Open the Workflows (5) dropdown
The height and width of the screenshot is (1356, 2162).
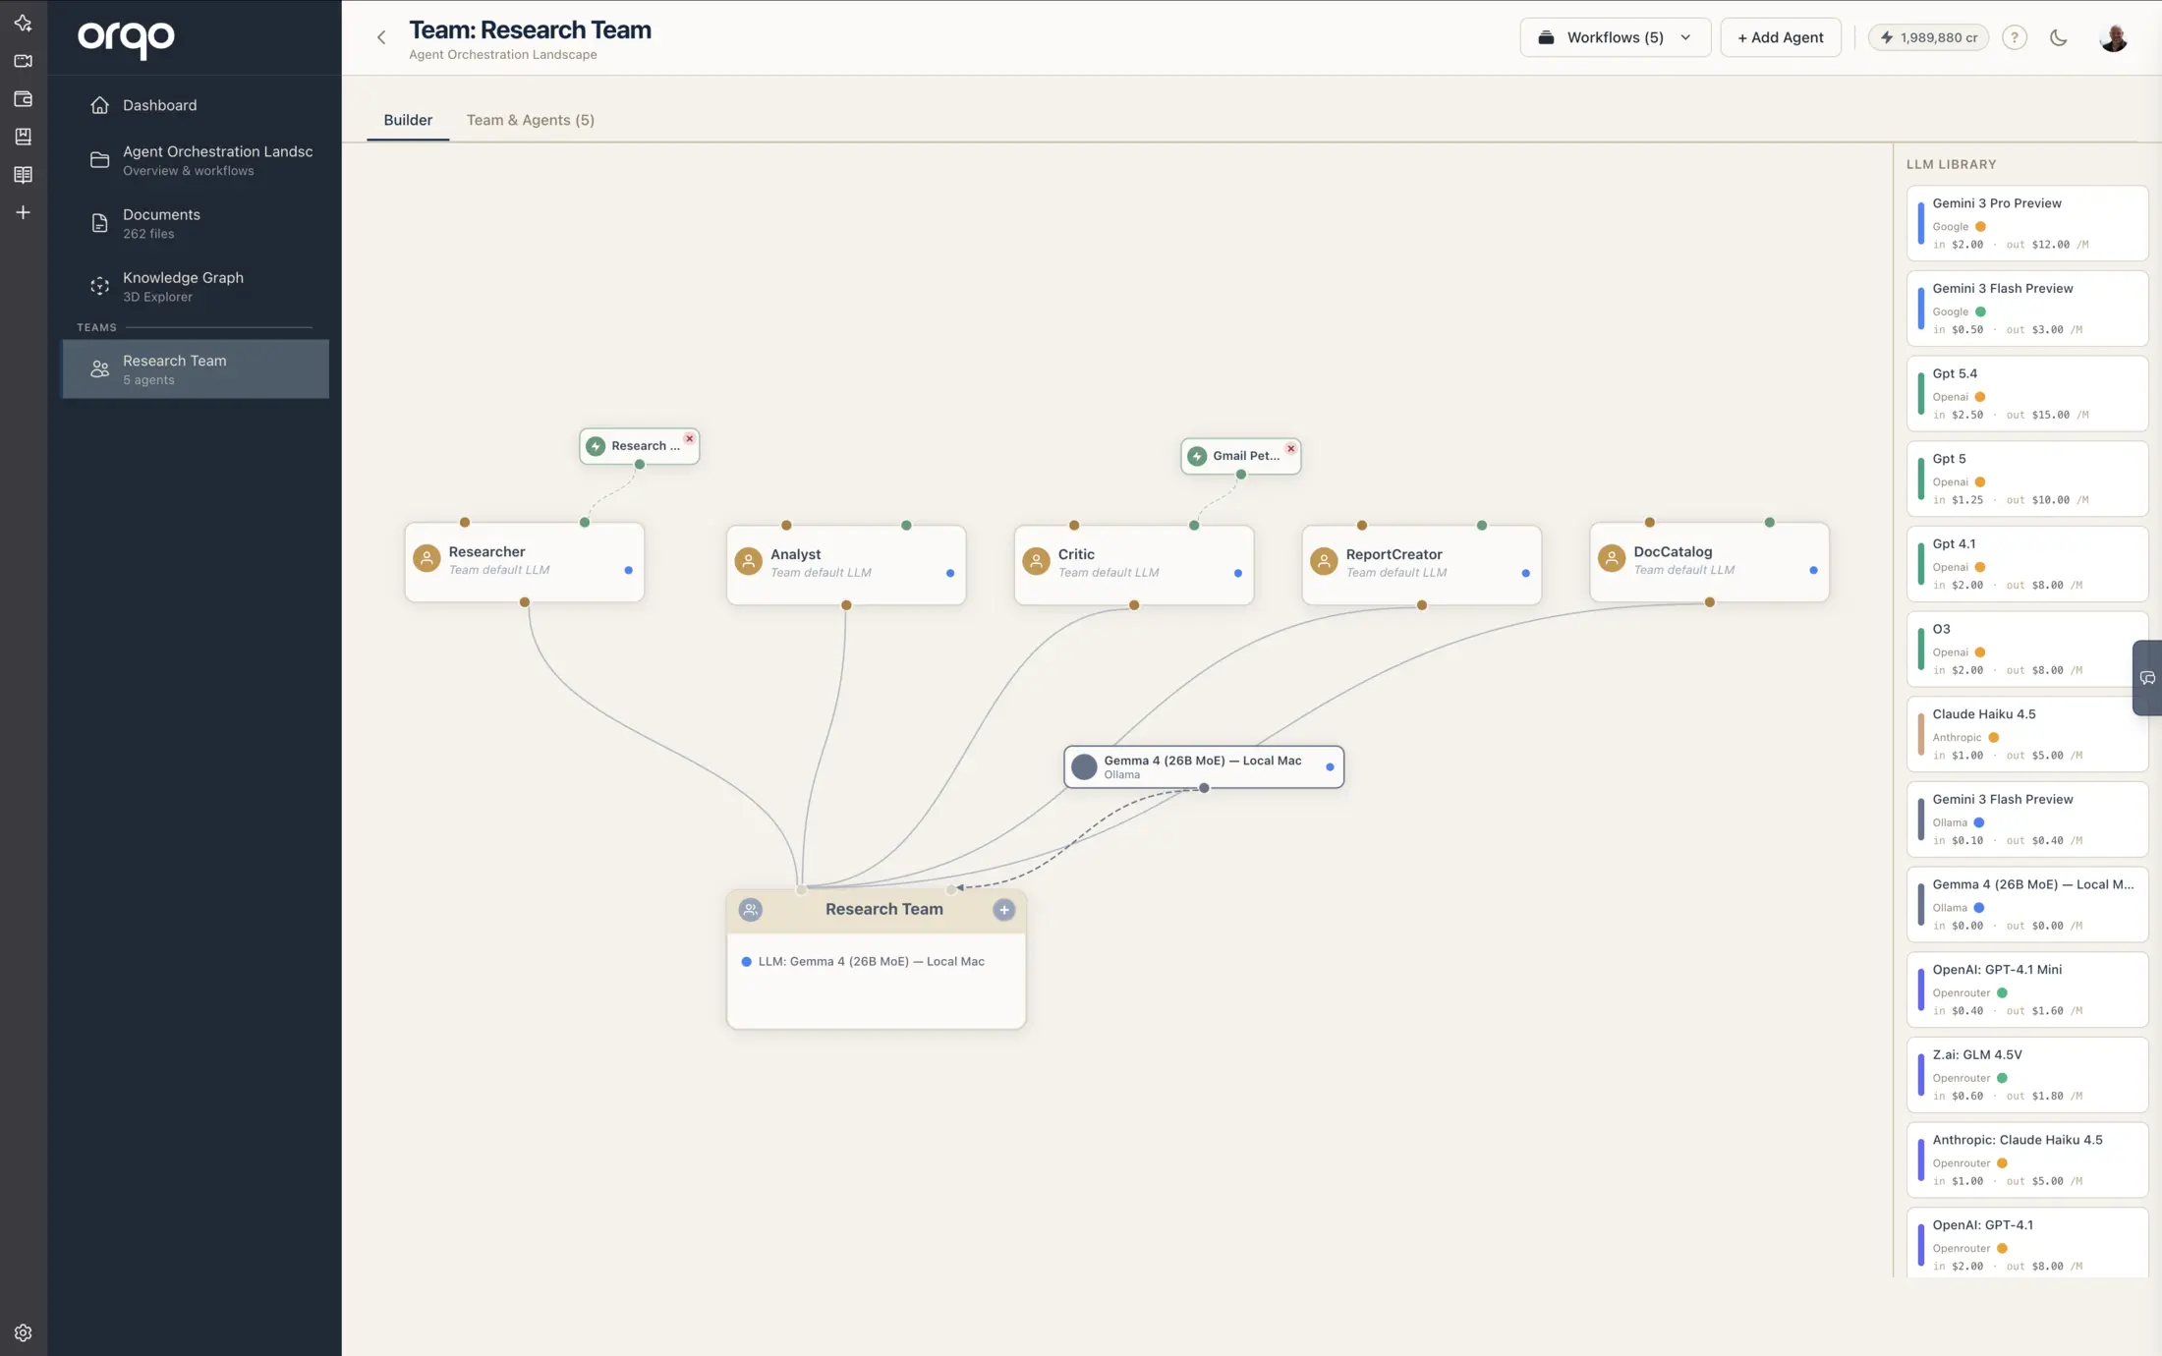click(x=1616, y=37)
